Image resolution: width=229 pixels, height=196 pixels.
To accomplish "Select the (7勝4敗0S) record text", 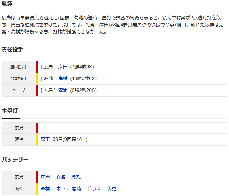I will point(82,67).
